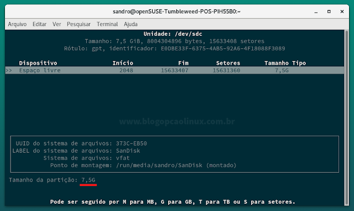Close the terminal window
The width and height of the screenshot is (354, 211).
(342, 12)
